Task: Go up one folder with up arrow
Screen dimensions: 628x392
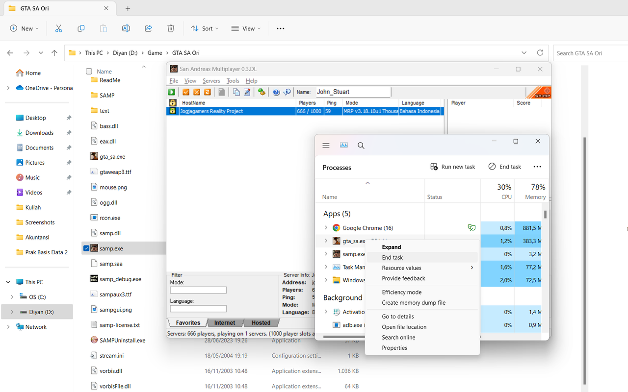Action: pyautogui.click(x=54, y=53)
